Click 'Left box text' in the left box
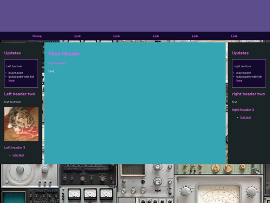270x203 pixels. coord(14,66)
